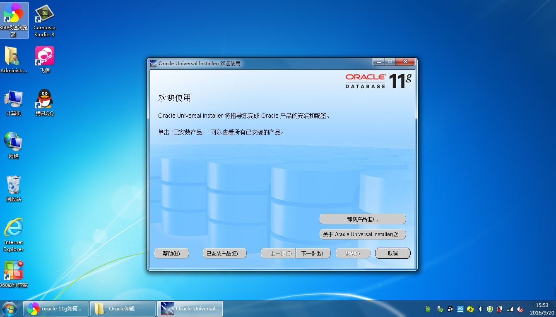
Task: Switch to Oracle Universal... taskbar item
Action: [x=190, y=309]
